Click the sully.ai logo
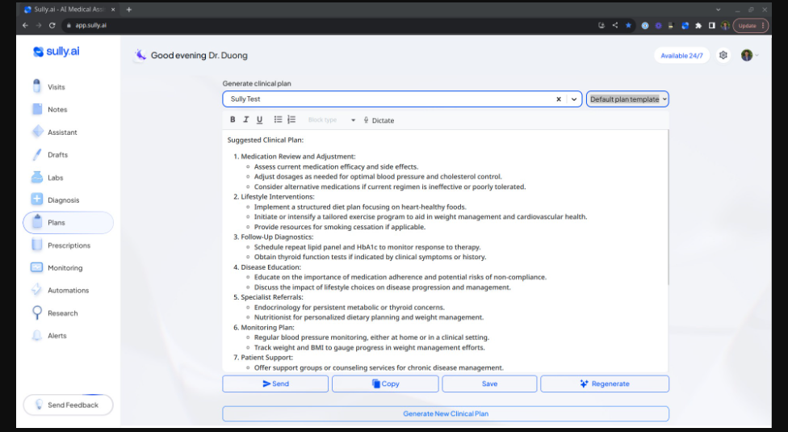The width and height of the screenshot is (788, 432). tap(57, 51)
